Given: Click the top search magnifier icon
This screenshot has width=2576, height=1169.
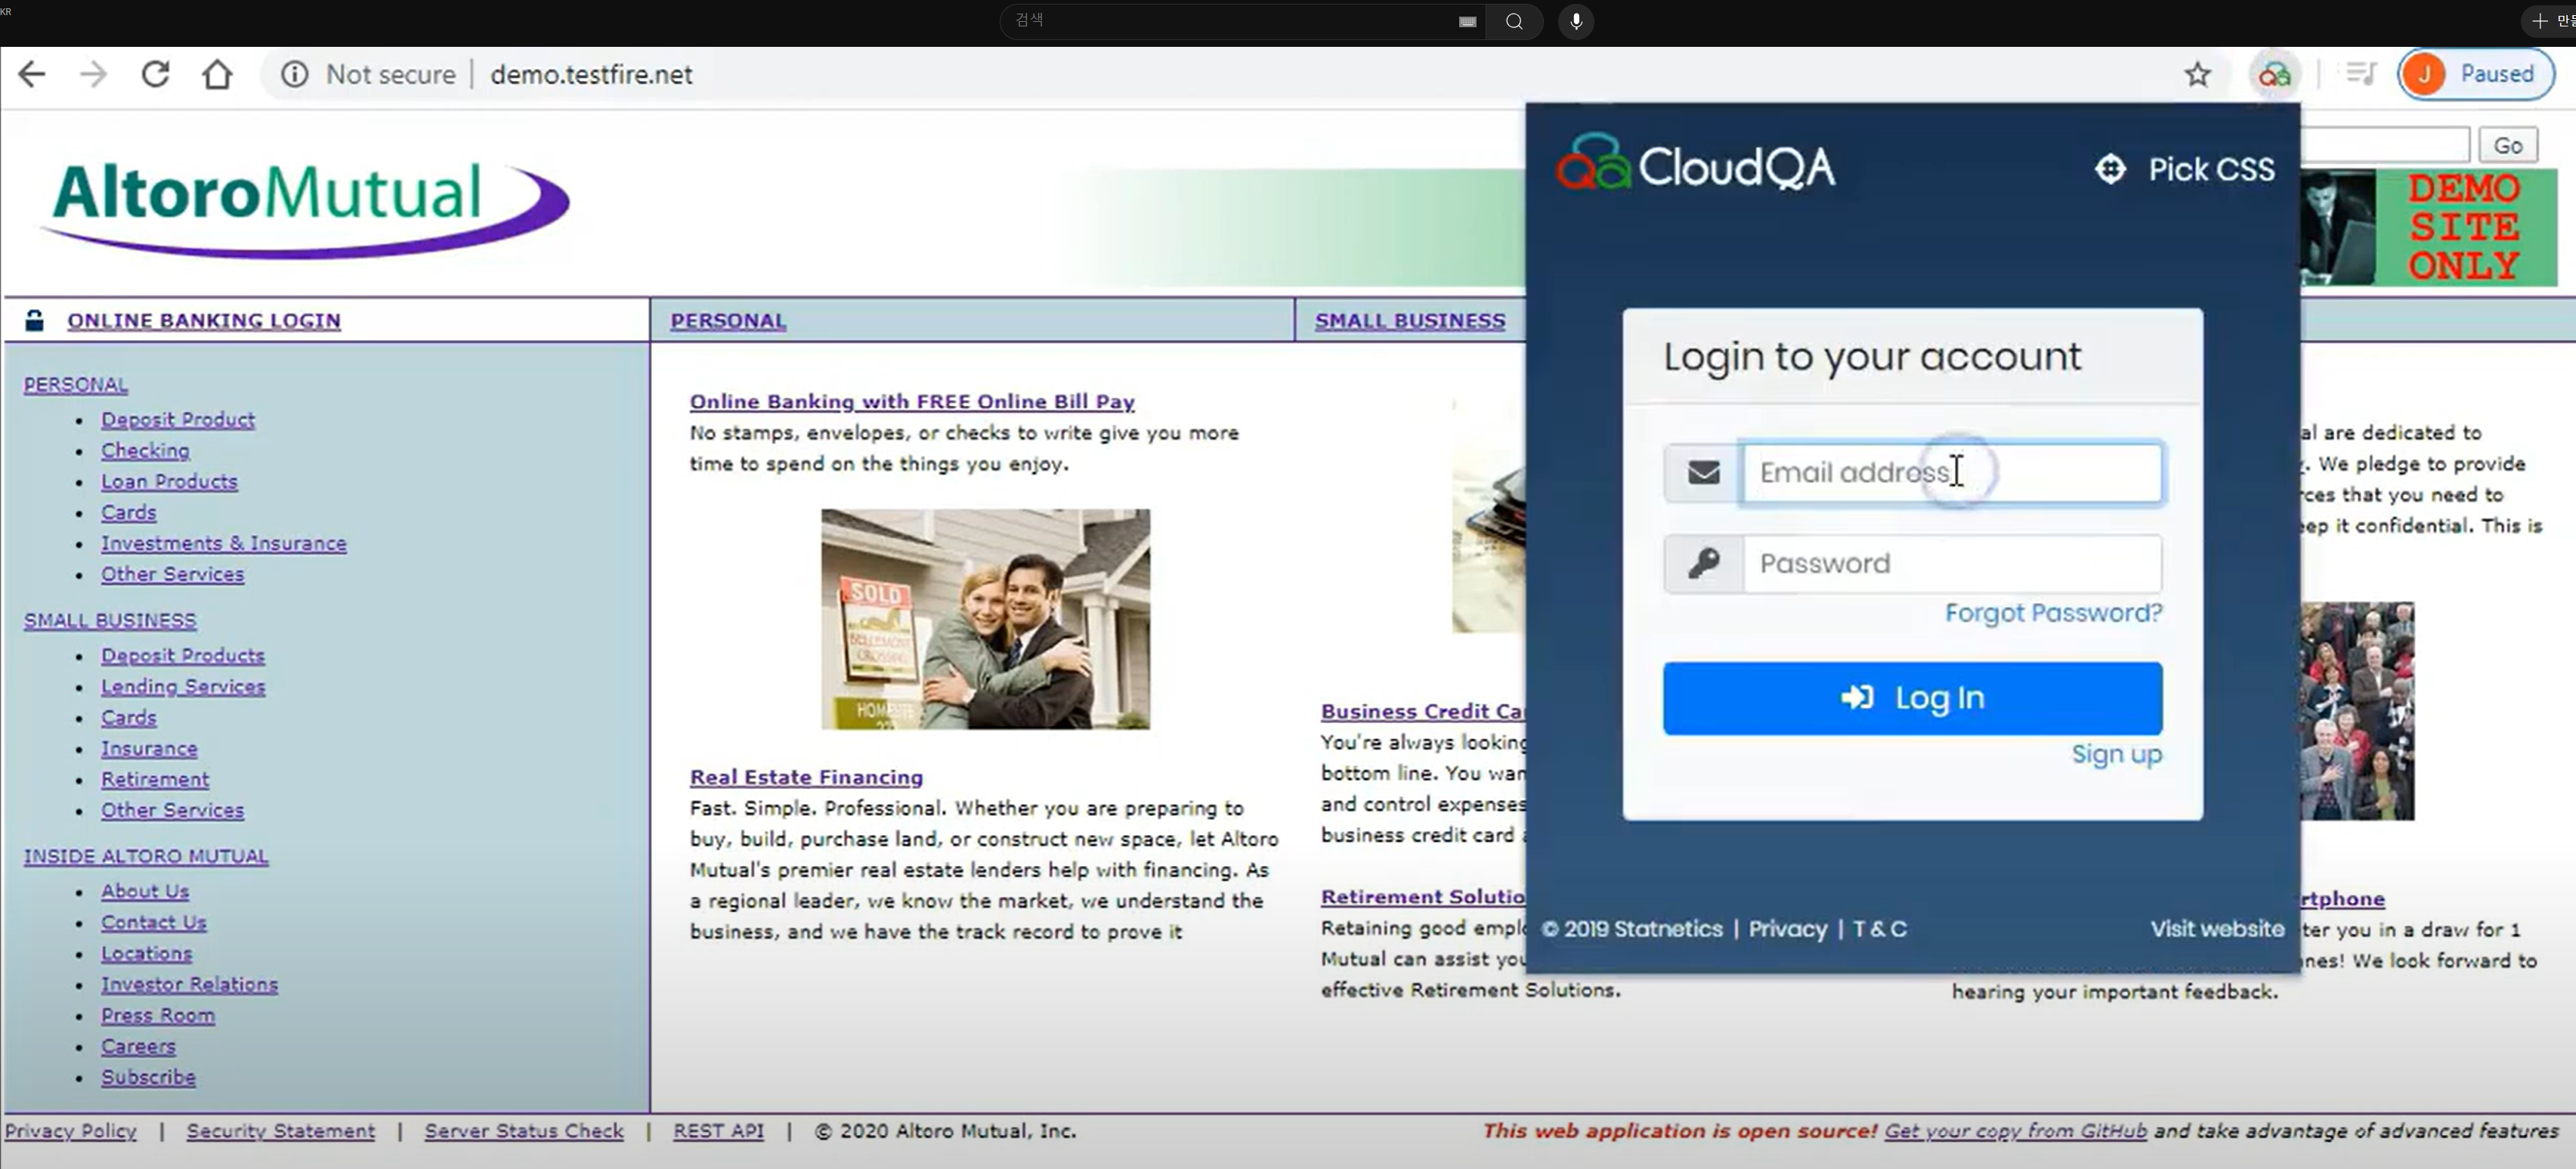Looking at the screenshot, I should (x=1514, y=21).
